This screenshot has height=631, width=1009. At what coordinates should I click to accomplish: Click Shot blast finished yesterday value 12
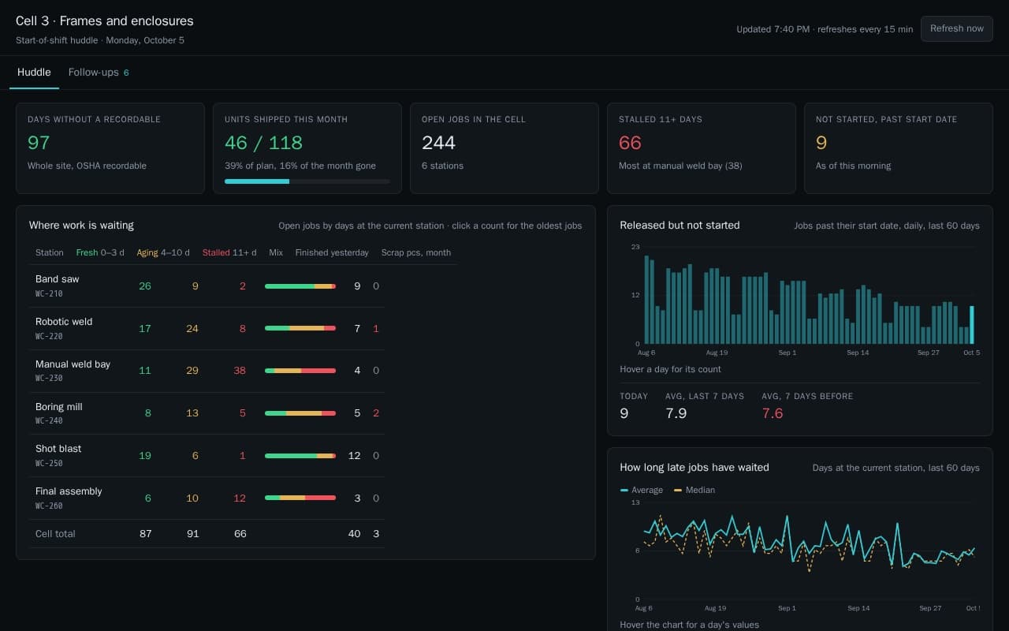(354, 455)
